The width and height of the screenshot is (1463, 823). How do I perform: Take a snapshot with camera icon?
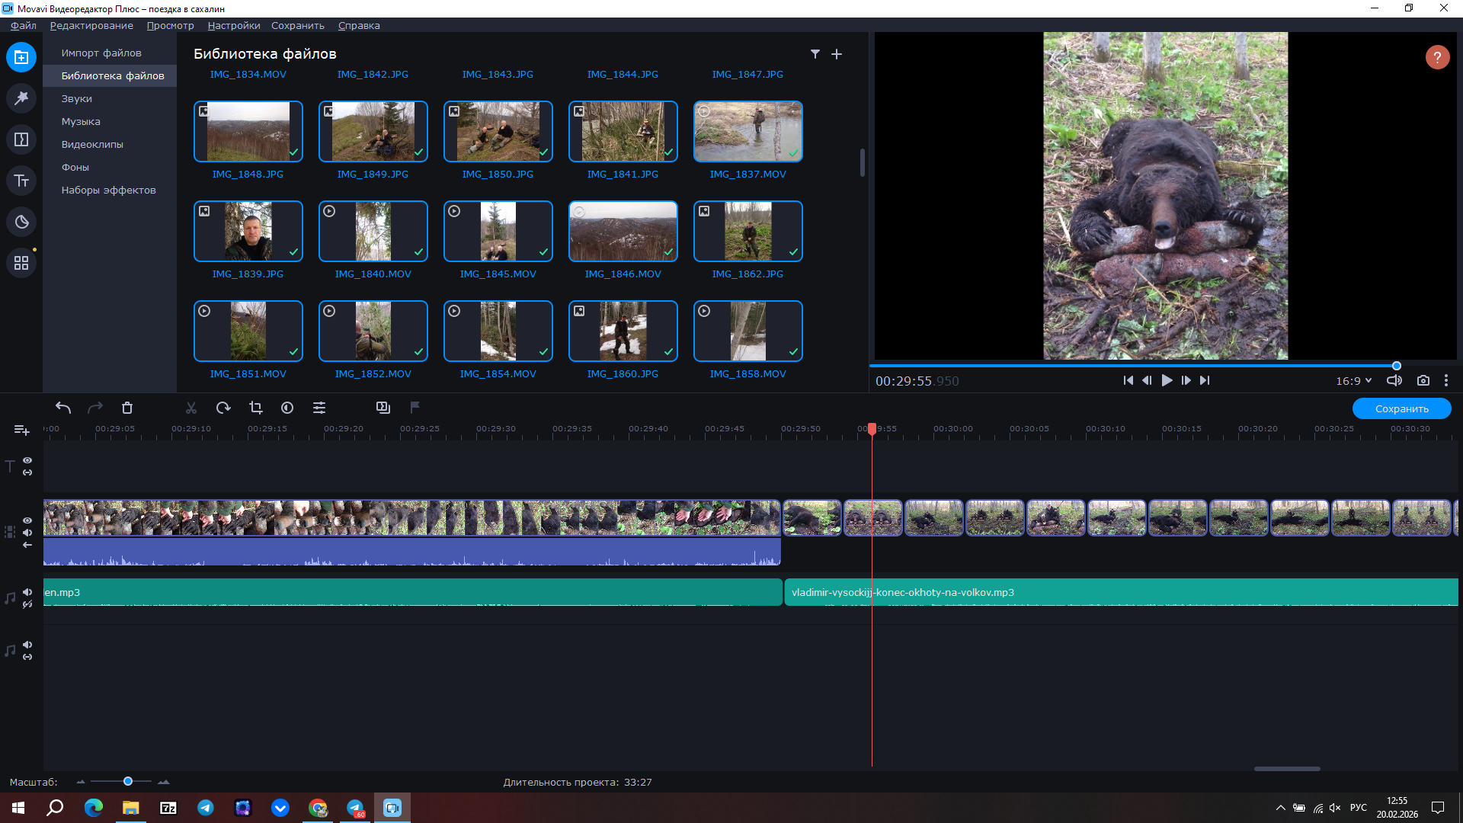click(1423, 381)
